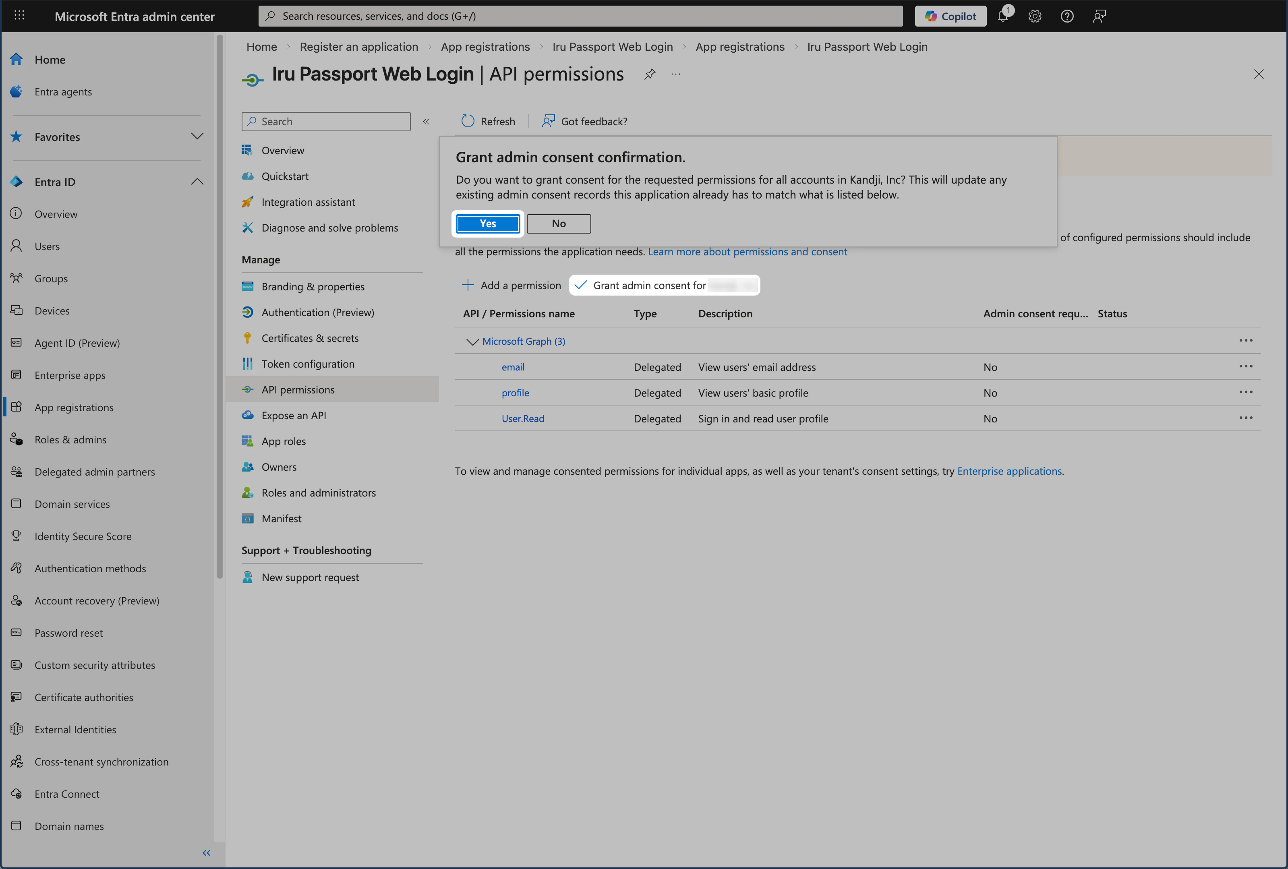Click the help question mark icon
The width and height of the screenshot is (1288, 869).
pos(1066,16)
